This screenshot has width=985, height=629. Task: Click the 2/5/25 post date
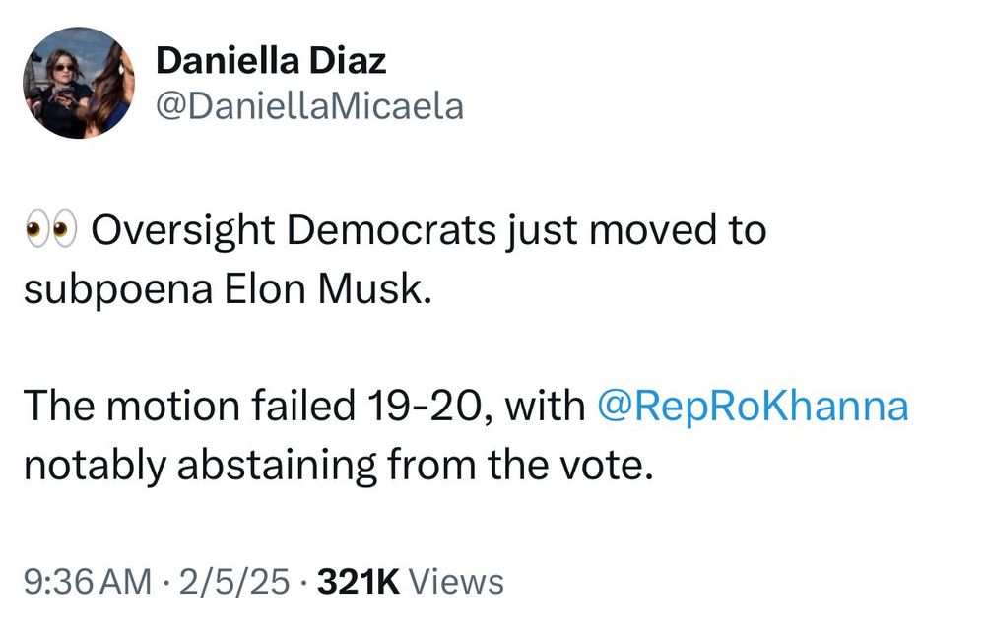pos(231,581)
